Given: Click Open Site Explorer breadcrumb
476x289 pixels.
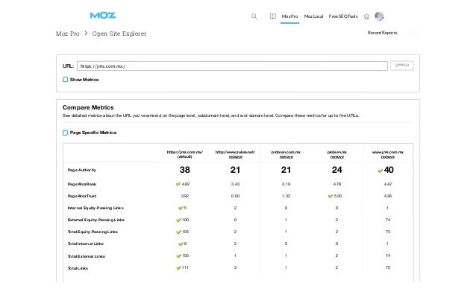Looking at the screenshot, I should click(119, 34).
